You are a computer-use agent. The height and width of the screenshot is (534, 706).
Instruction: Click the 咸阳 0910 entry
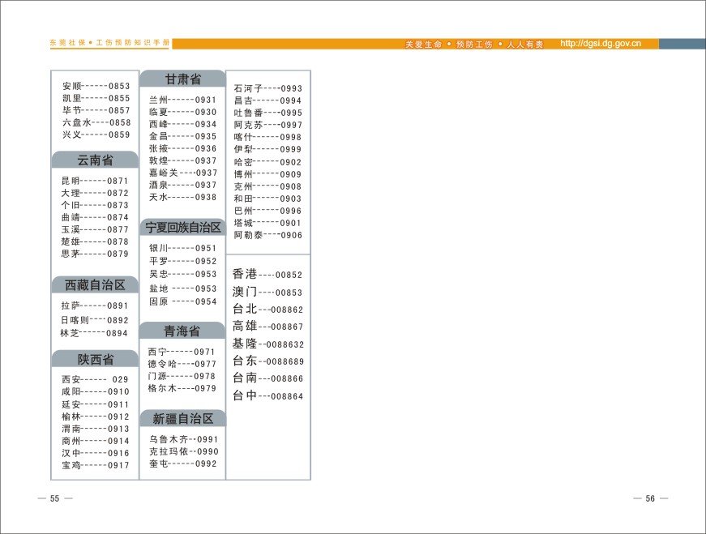pos(96,391)
